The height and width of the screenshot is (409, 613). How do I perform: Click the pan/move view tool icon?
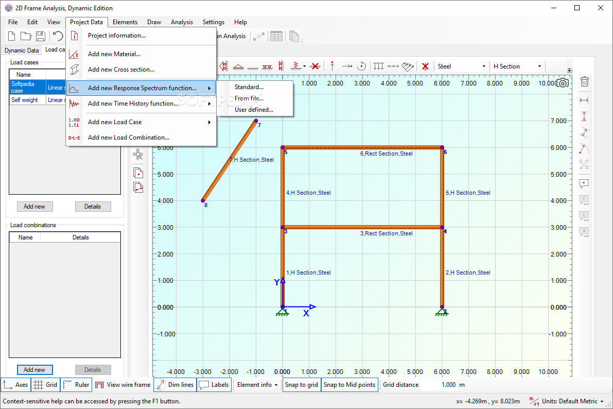pos(138,155)
